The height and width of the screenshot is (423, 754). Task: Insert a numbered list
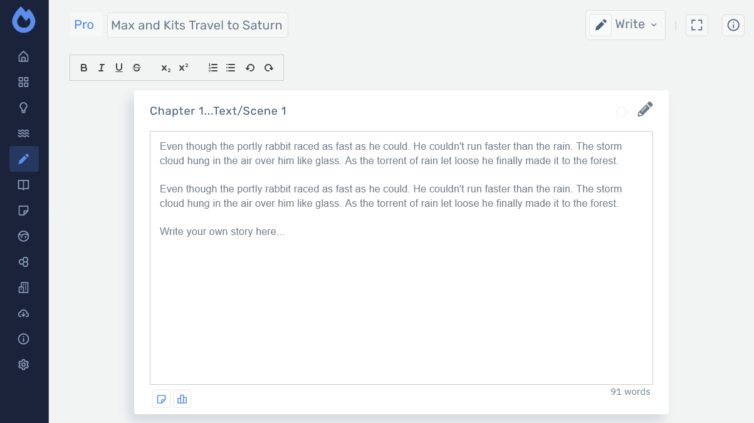(x=213, y=68)
